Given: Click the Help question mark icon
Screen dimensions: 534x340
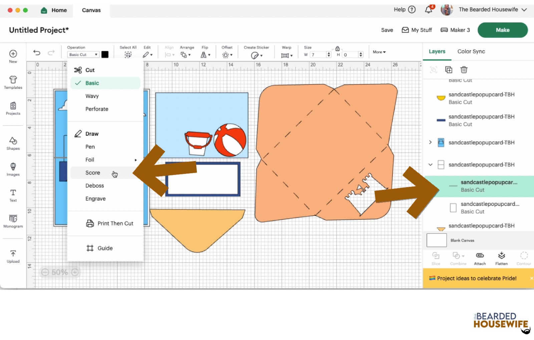Looking at the screenshot, I should click(x=412, y=10).
